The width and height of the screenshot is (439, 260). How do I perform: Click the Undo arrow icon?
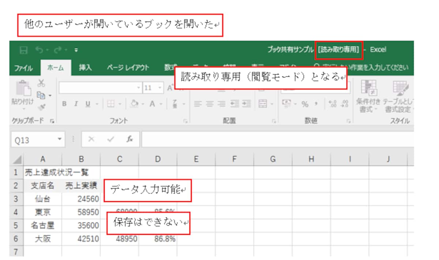tap(38, 50)
